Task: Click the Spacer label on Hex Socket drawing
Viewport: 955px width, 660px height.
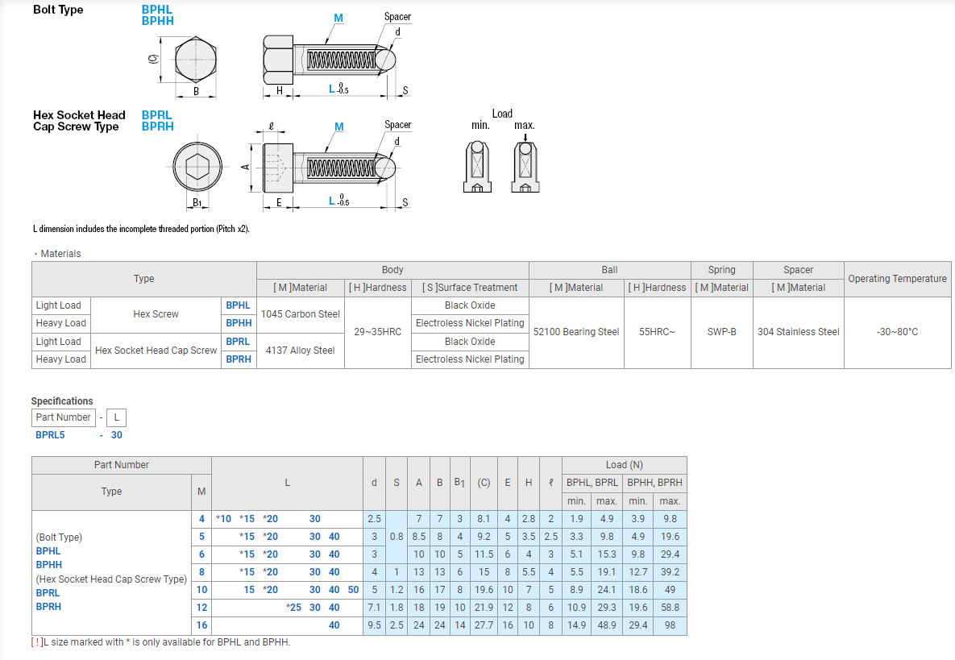Action: coord(397,125)
